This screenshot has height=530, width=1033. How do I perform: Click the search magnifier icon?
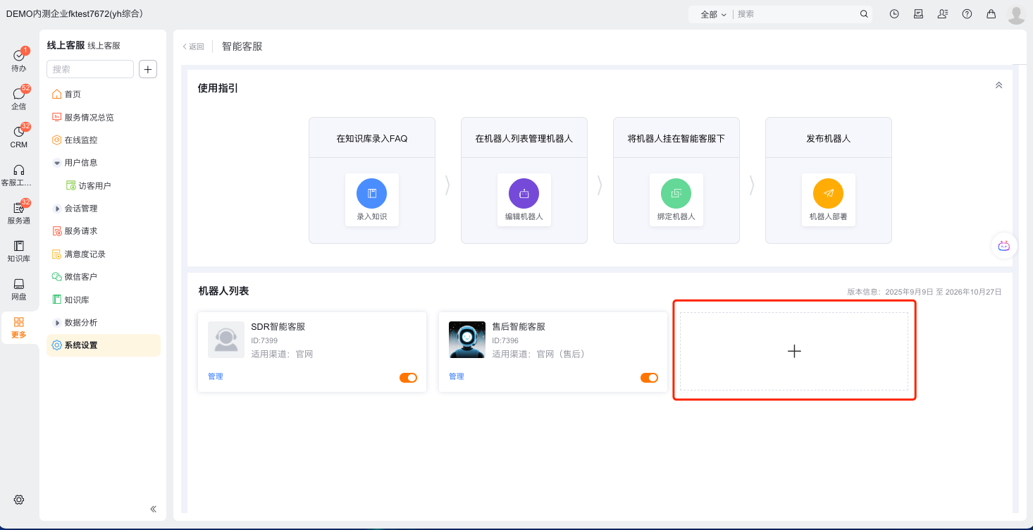[x=864, y=14]
